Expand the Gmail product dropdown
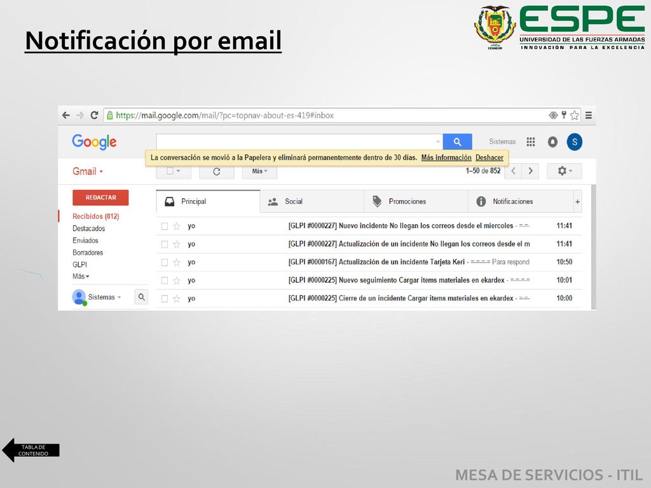Image resolution: width=651 pixels, height=488 pixels. (88, 172)
